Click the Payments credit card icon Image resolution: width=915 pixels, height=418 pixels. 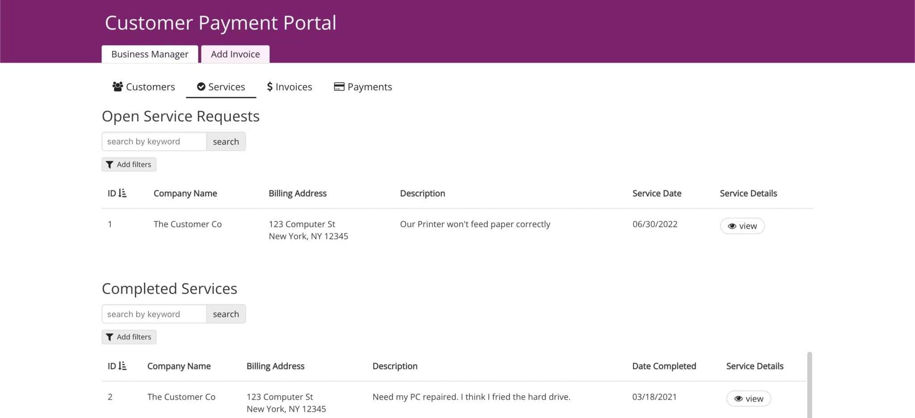339,87
